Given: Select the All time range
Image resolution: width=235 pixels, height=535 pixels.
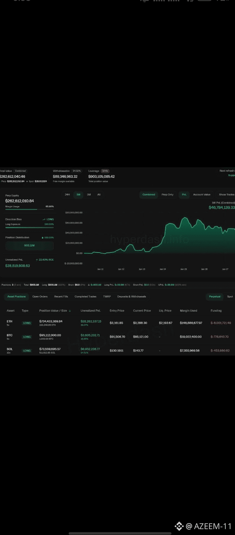Looking at the screenshot, I should point(99,195).
